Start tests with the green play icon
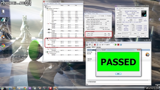Image resolution: width=160 pixels, height=90 pixels. point(116,45)
